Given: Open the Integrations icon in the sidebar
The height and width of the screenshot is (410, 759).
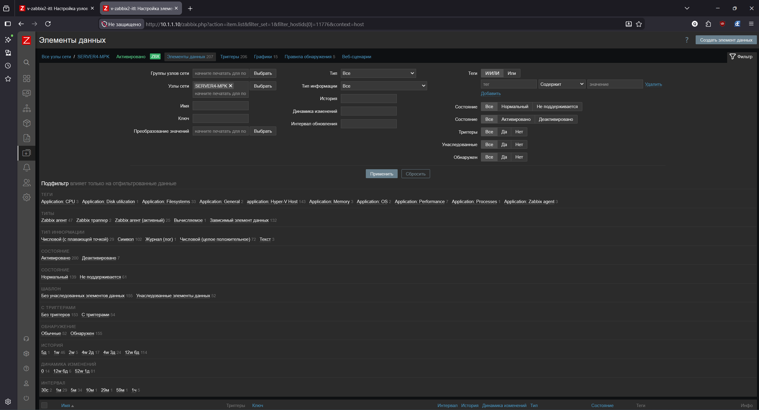Looking at the screenshot, I should click(26, 354).
